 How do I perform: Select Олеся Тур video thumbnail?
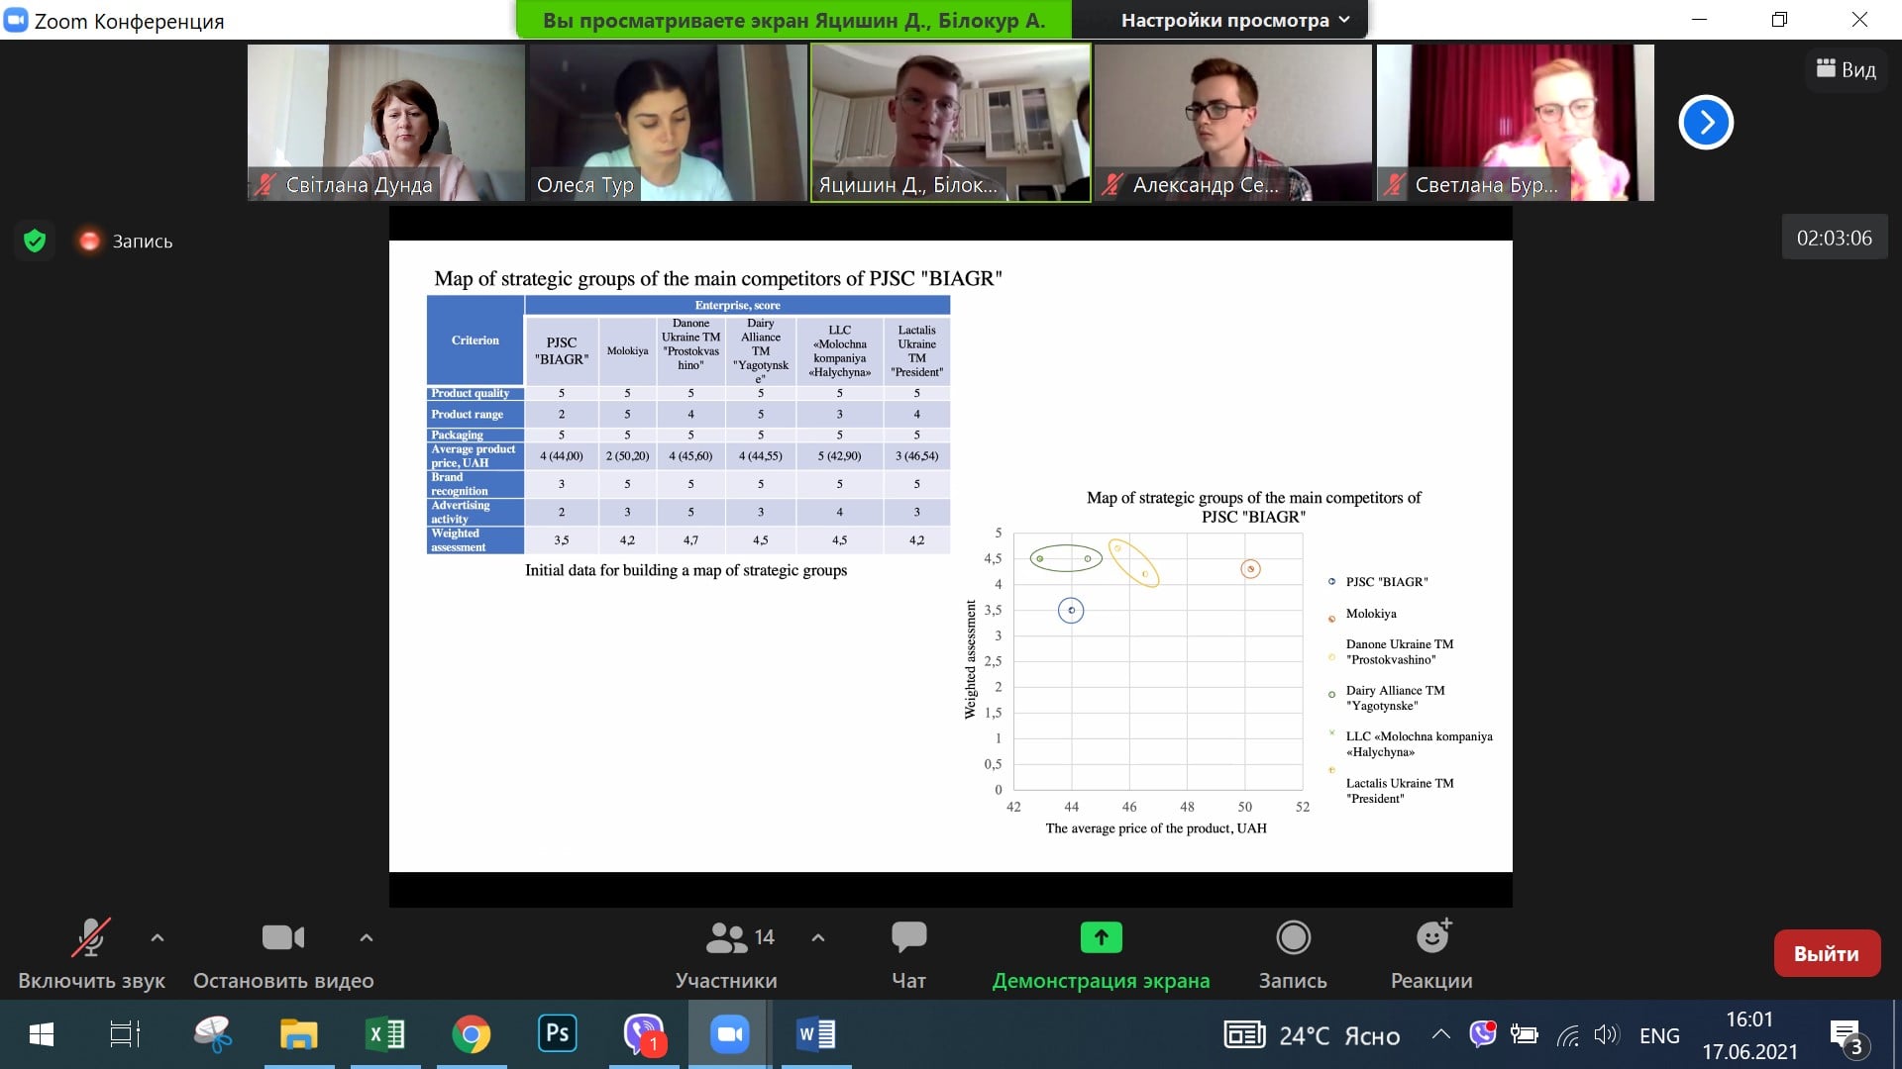[x=667, y=123]
